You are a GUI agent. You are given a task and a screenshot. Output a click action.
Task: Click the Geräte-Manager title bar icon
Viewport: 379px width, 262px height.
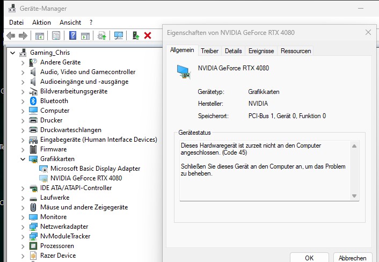12,9
